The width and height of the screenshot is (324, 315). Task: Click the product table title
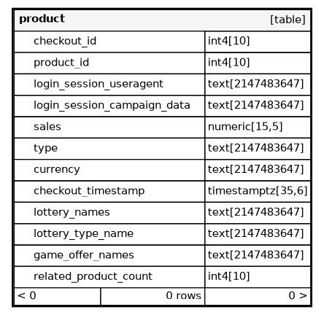42,19
